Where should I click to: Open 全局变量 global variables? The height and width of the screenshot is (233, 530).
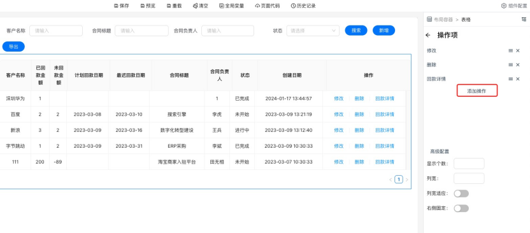point(231,6)
